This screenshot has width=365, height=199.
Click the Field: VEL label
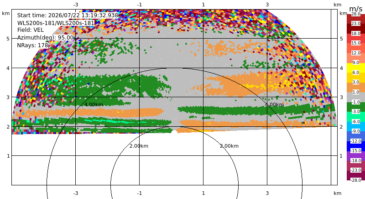[31, 30]
